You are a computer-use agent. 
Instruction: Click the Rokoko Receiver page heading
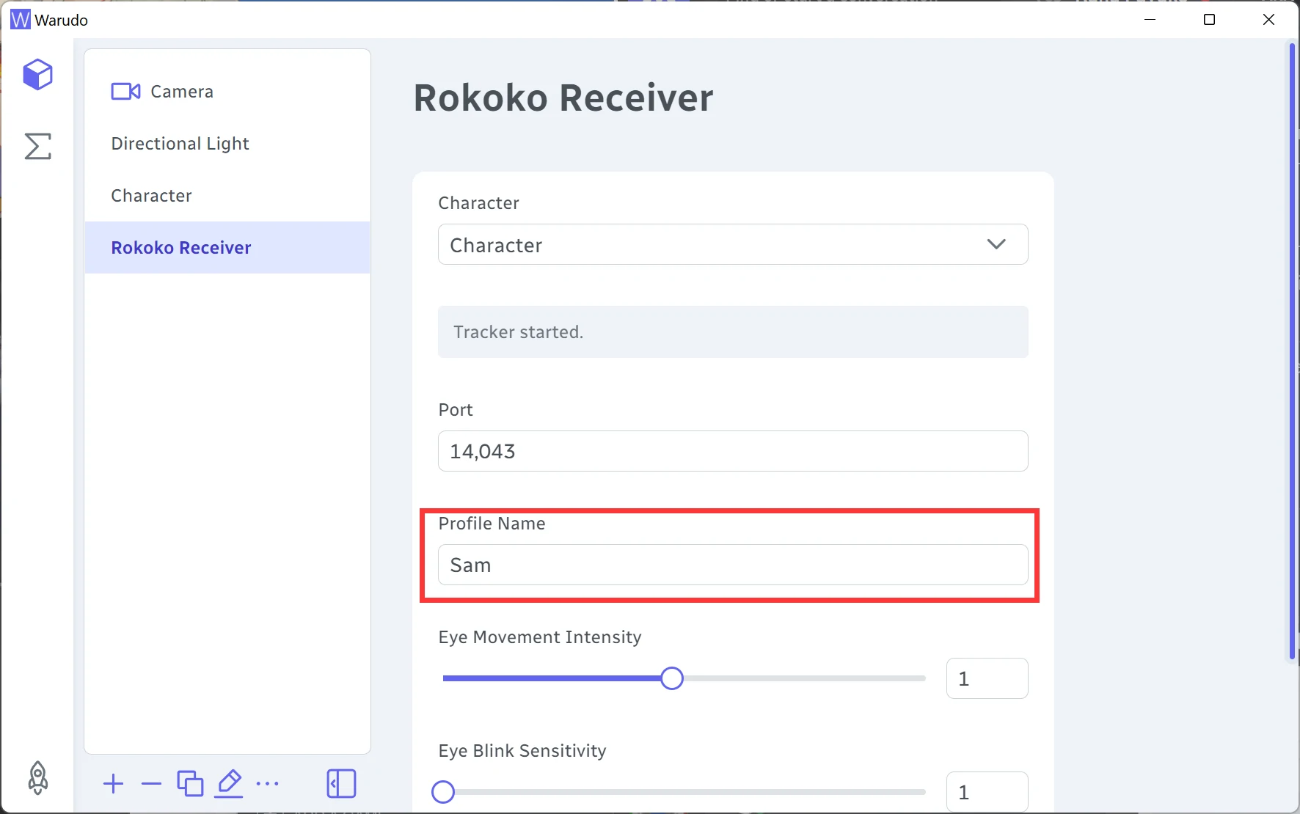pyautogui.click(x=563, y=98)
